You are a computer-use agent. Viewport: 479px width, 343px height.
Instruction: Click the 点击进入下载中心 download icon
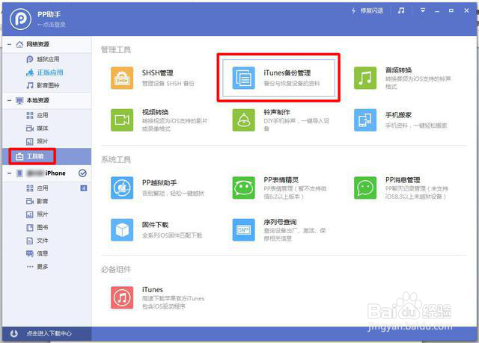13,333
